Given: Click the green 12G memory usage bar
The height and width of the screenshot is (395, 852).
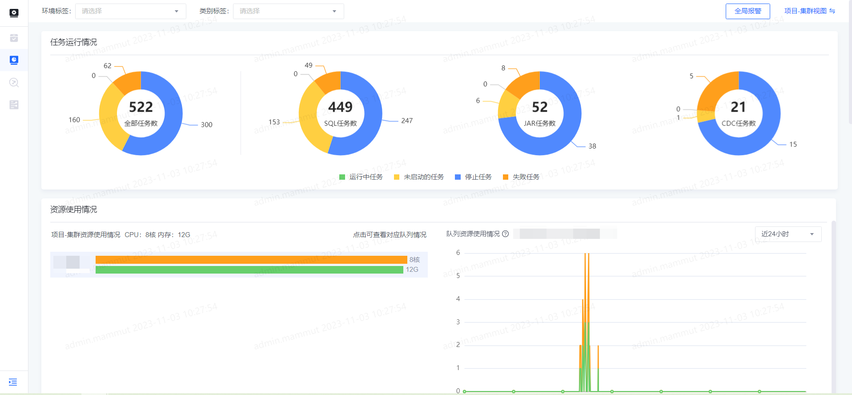Looking at the screenshot, I should coord(249,270).
